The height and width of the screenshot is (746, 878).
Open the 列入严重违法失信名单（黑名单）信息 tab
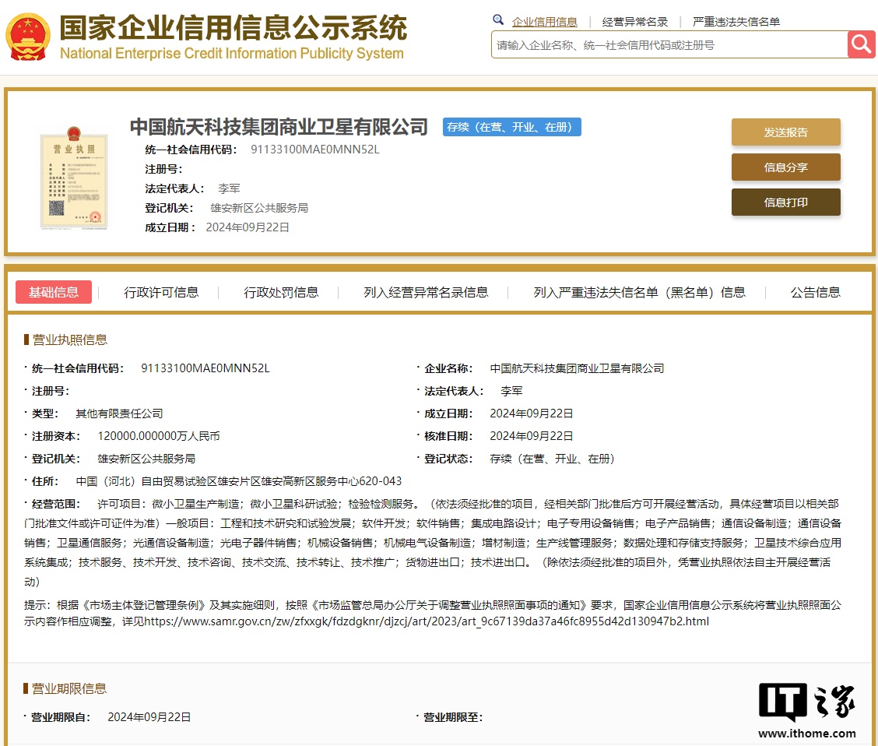click(x=640, y=292)
